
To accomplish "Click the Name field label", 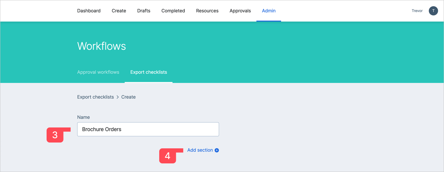I will pyautogui.click(x=83, y=117).
